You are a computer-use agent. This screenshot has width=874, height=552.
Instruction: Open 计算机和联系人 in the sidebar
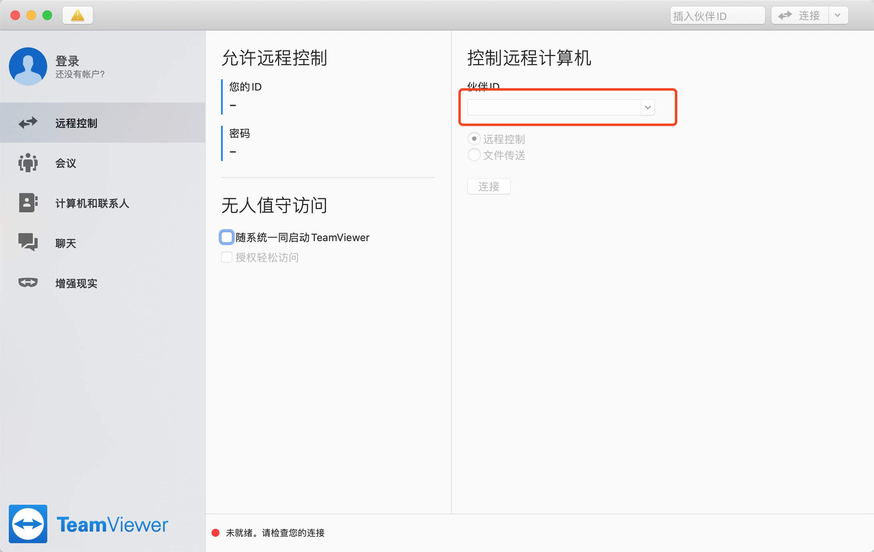coord(103,203)
